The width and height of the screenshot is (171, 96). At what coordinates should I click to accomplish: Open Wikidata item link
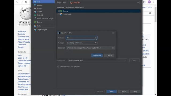coord(23,90)
